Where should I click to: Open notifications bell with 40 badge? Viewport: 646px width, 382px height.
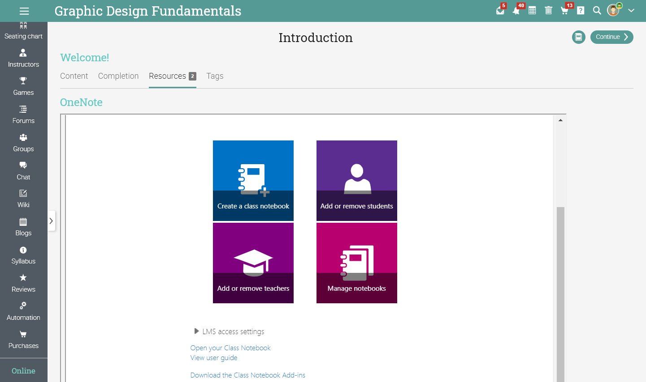click(x=517, y=10)
